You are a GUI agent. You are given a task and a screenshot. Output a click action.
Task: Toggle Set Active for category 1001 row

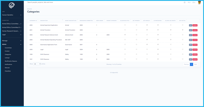tap(183, 59)
